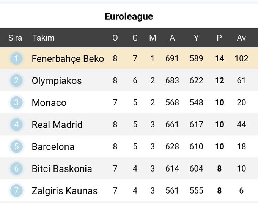Open Bitci Baskonia team entry
This screenshot has height=203, width=258.
(62, 169)
